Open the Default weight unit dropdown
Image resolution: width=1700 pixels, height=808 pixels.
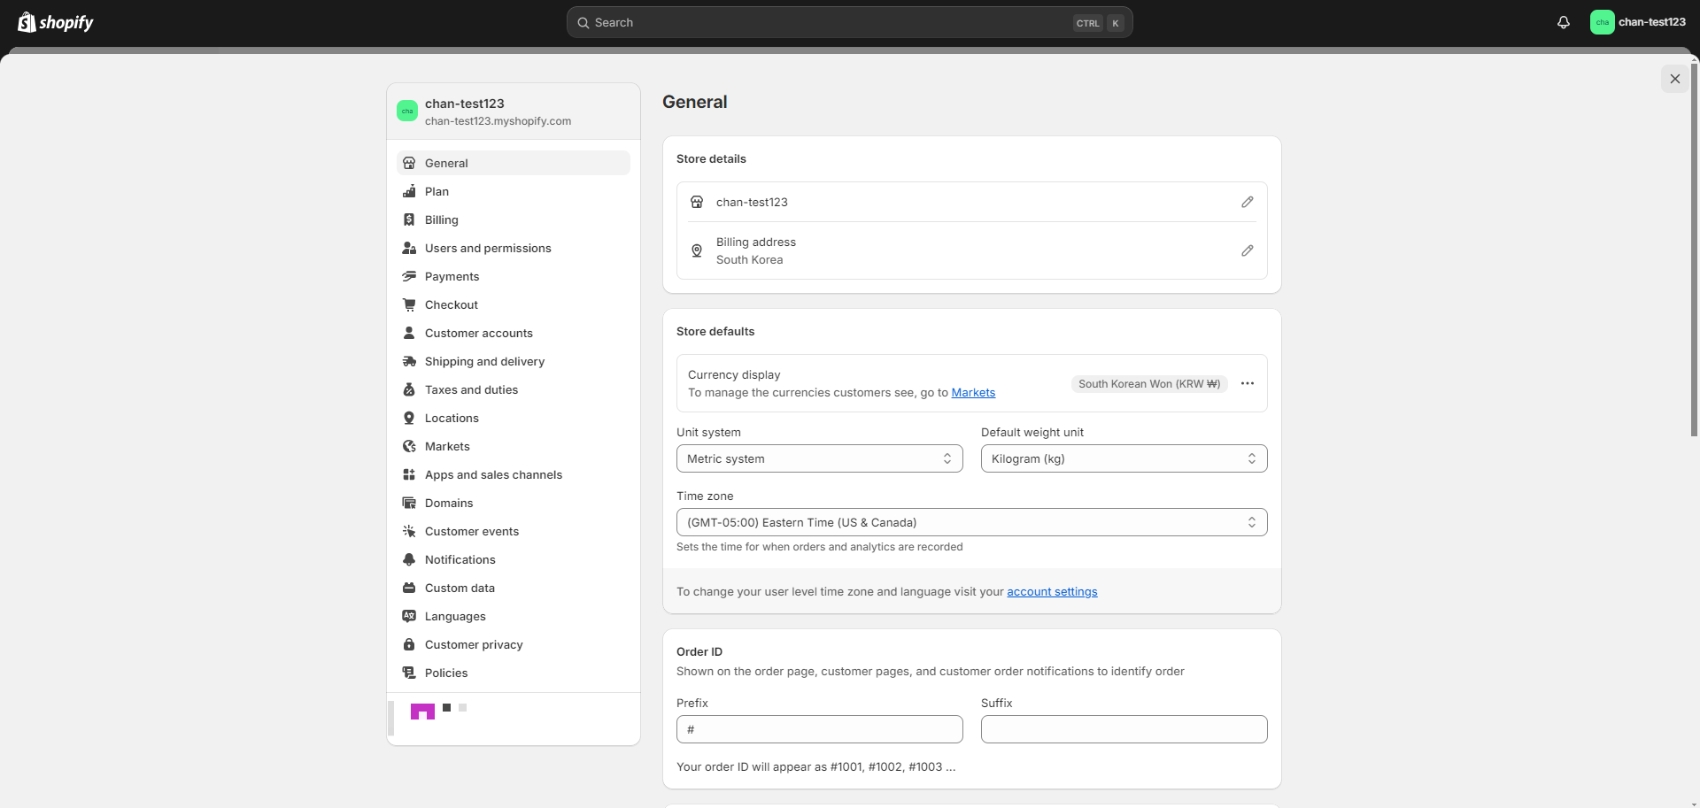click(1124, 458)
